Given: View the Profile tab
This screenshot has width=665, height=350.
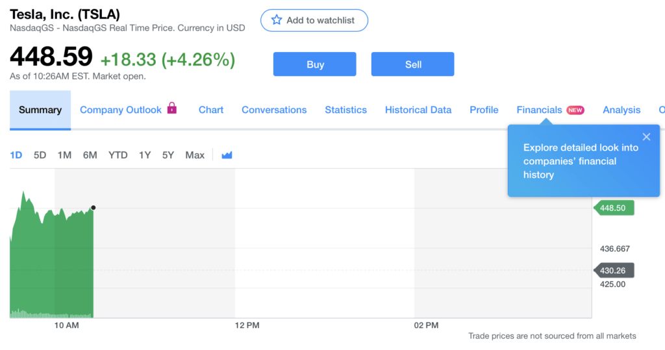Looking at the screenshot, I should [484, 110].
